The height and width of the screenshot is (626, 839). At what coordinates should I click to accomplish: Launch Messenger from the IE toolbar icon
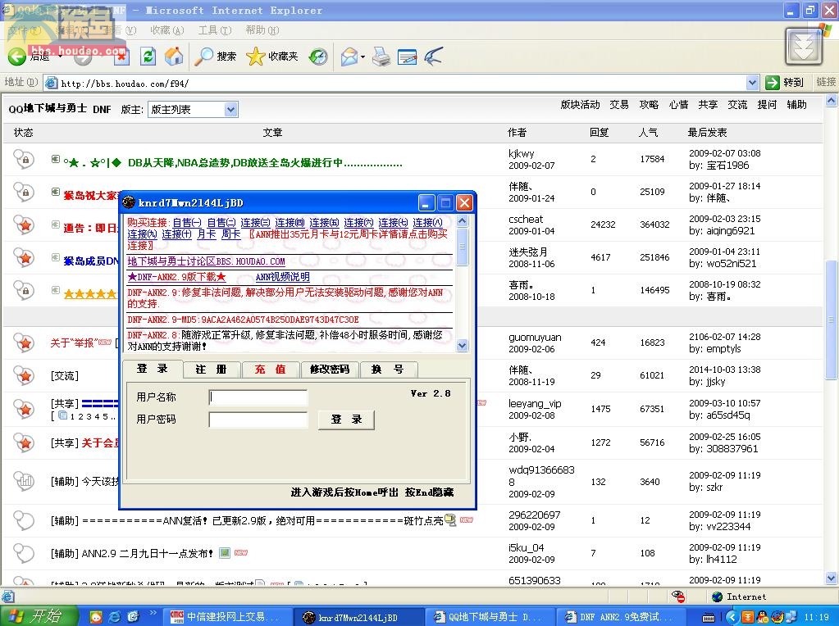(433, 57)
